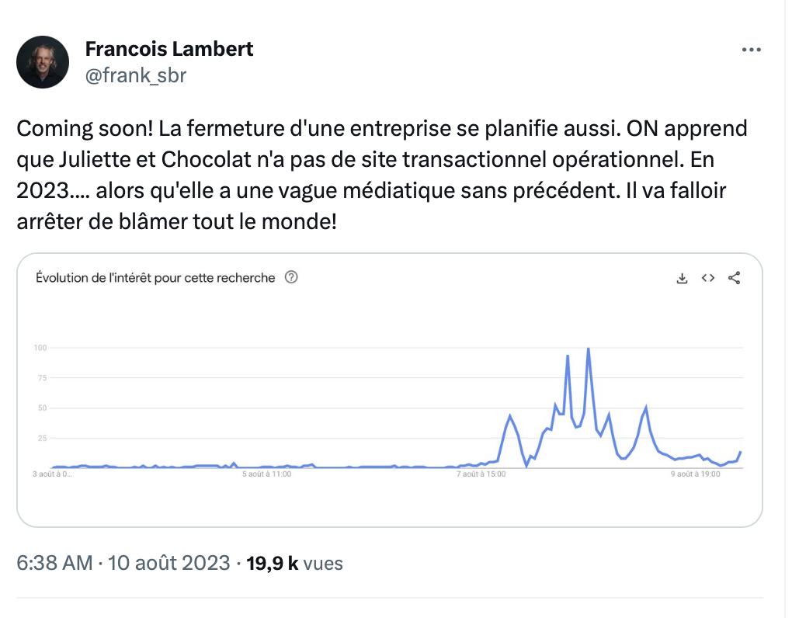Open the Francois Lambert display name
This screenshot has width=792, height=618.
[x=169, y=49]
